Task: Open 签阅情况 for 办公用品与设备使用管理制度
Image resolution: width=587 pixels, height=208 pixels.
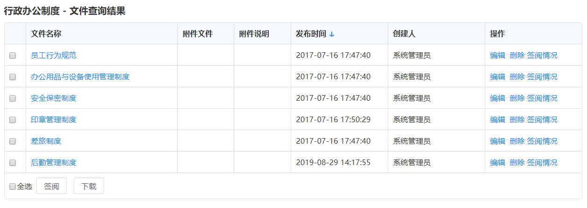Action: (x=542, y=77)
